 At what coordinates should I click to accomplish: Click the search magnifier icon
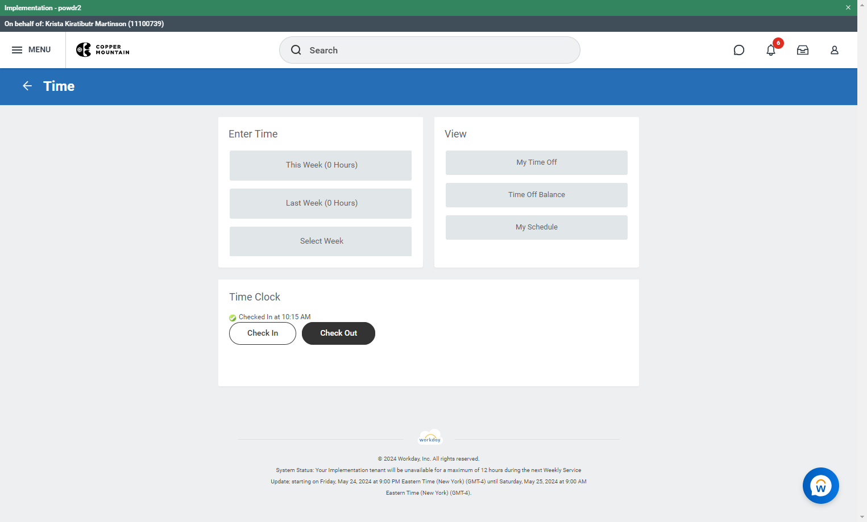click(x=296, y=50)
